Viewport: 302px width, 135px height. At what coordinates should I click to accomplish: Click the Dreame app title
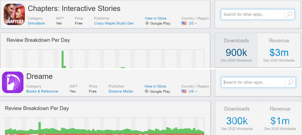point(39,76)
